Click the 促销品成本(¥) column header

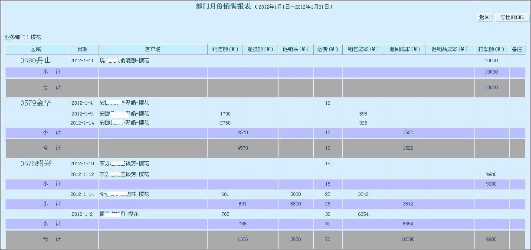tap(449, 49)
